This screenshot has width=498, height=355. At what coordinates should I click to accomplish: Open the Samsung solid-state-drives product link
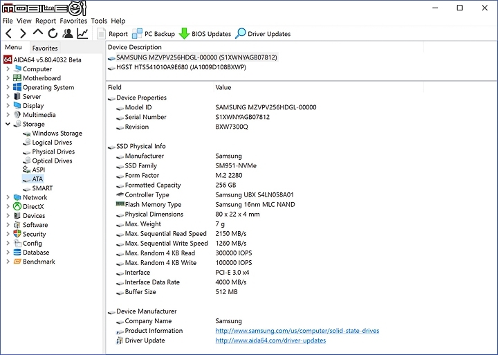(x=297, y=331)
